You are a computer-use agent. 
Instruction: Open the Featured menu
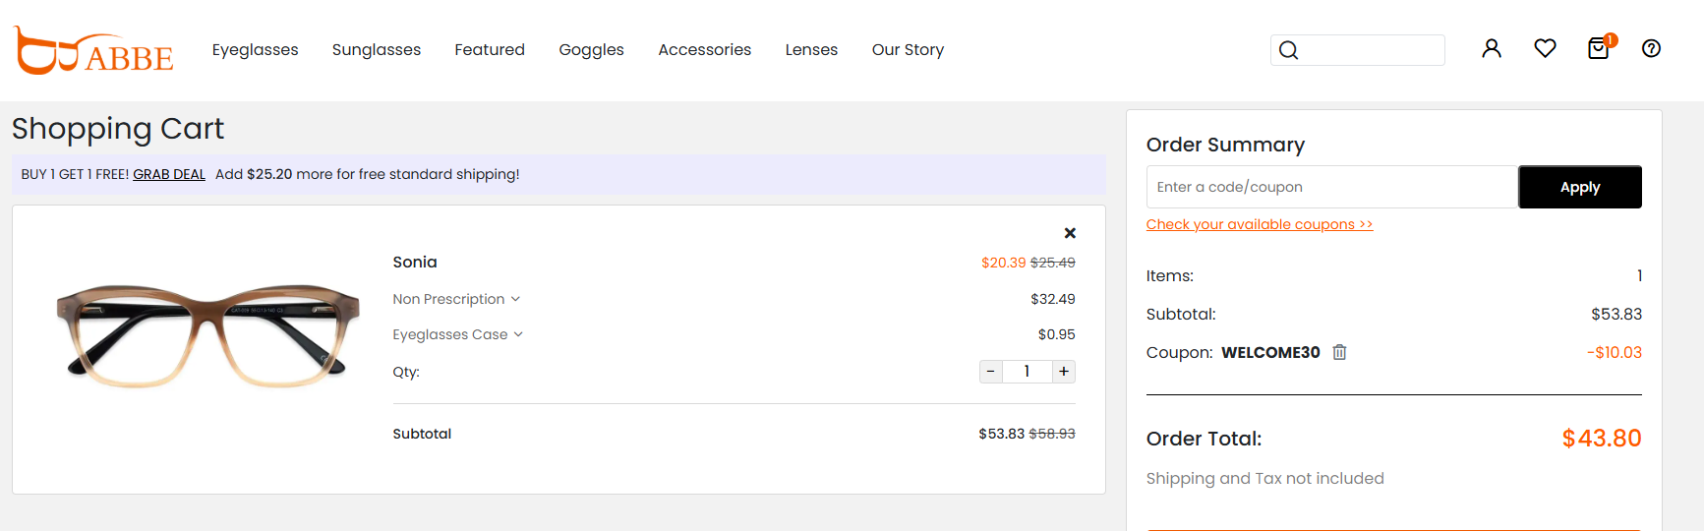490,50
